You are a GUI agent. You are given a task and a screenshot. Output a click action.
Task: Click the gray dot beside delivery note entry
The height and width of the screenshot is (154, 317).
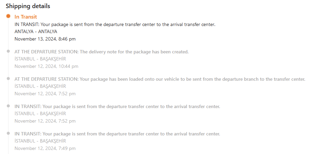[x=8, y=51]
